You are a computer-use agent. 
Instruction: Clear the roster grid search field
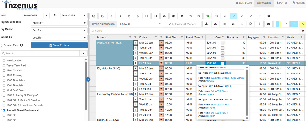pyautogui.click(x=303, y=31)
